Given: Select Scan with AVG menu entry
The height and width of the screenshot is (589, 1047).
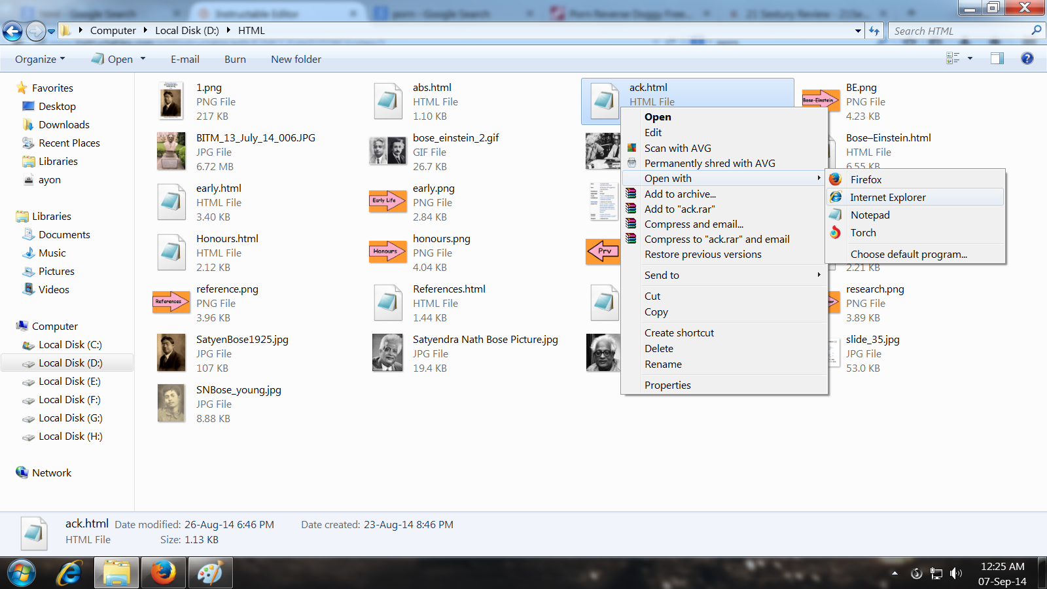Looking at the screenshot, I should [724, 148].
